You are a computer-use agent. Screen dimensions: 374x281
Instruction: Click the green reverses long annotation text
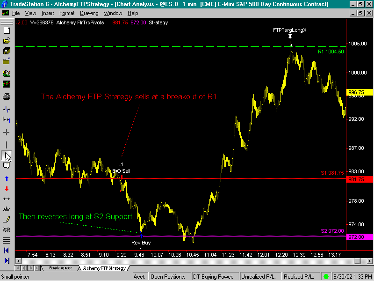tap(75, 216)
